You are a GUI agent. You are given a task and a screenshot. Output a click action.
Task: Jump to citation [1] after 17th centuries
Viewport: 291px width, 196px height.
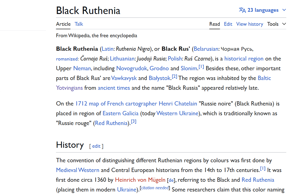(x=263, y=168)
